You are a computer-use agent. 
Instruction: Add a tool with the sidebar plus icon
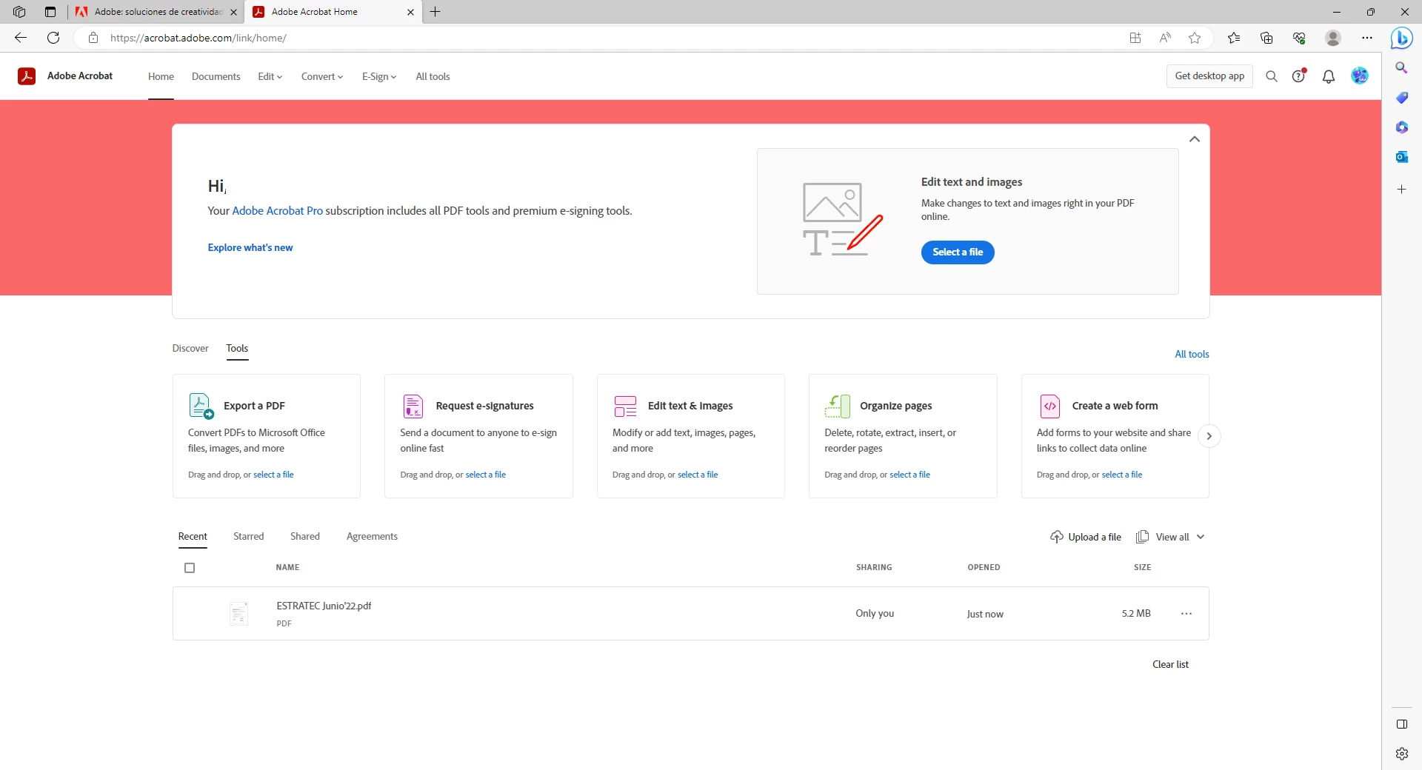point(1401,190)
